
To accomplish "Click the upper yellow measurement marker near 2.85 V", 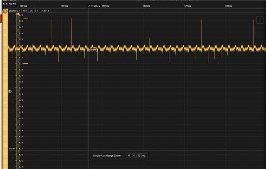I will point(26,18).
